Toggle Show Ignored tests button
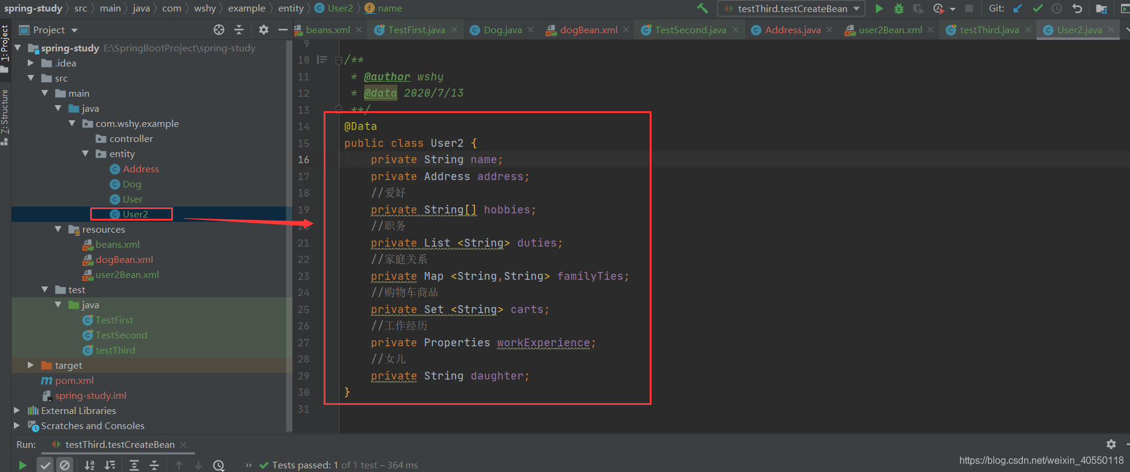The image size is (1130, 472). point(65,465)
